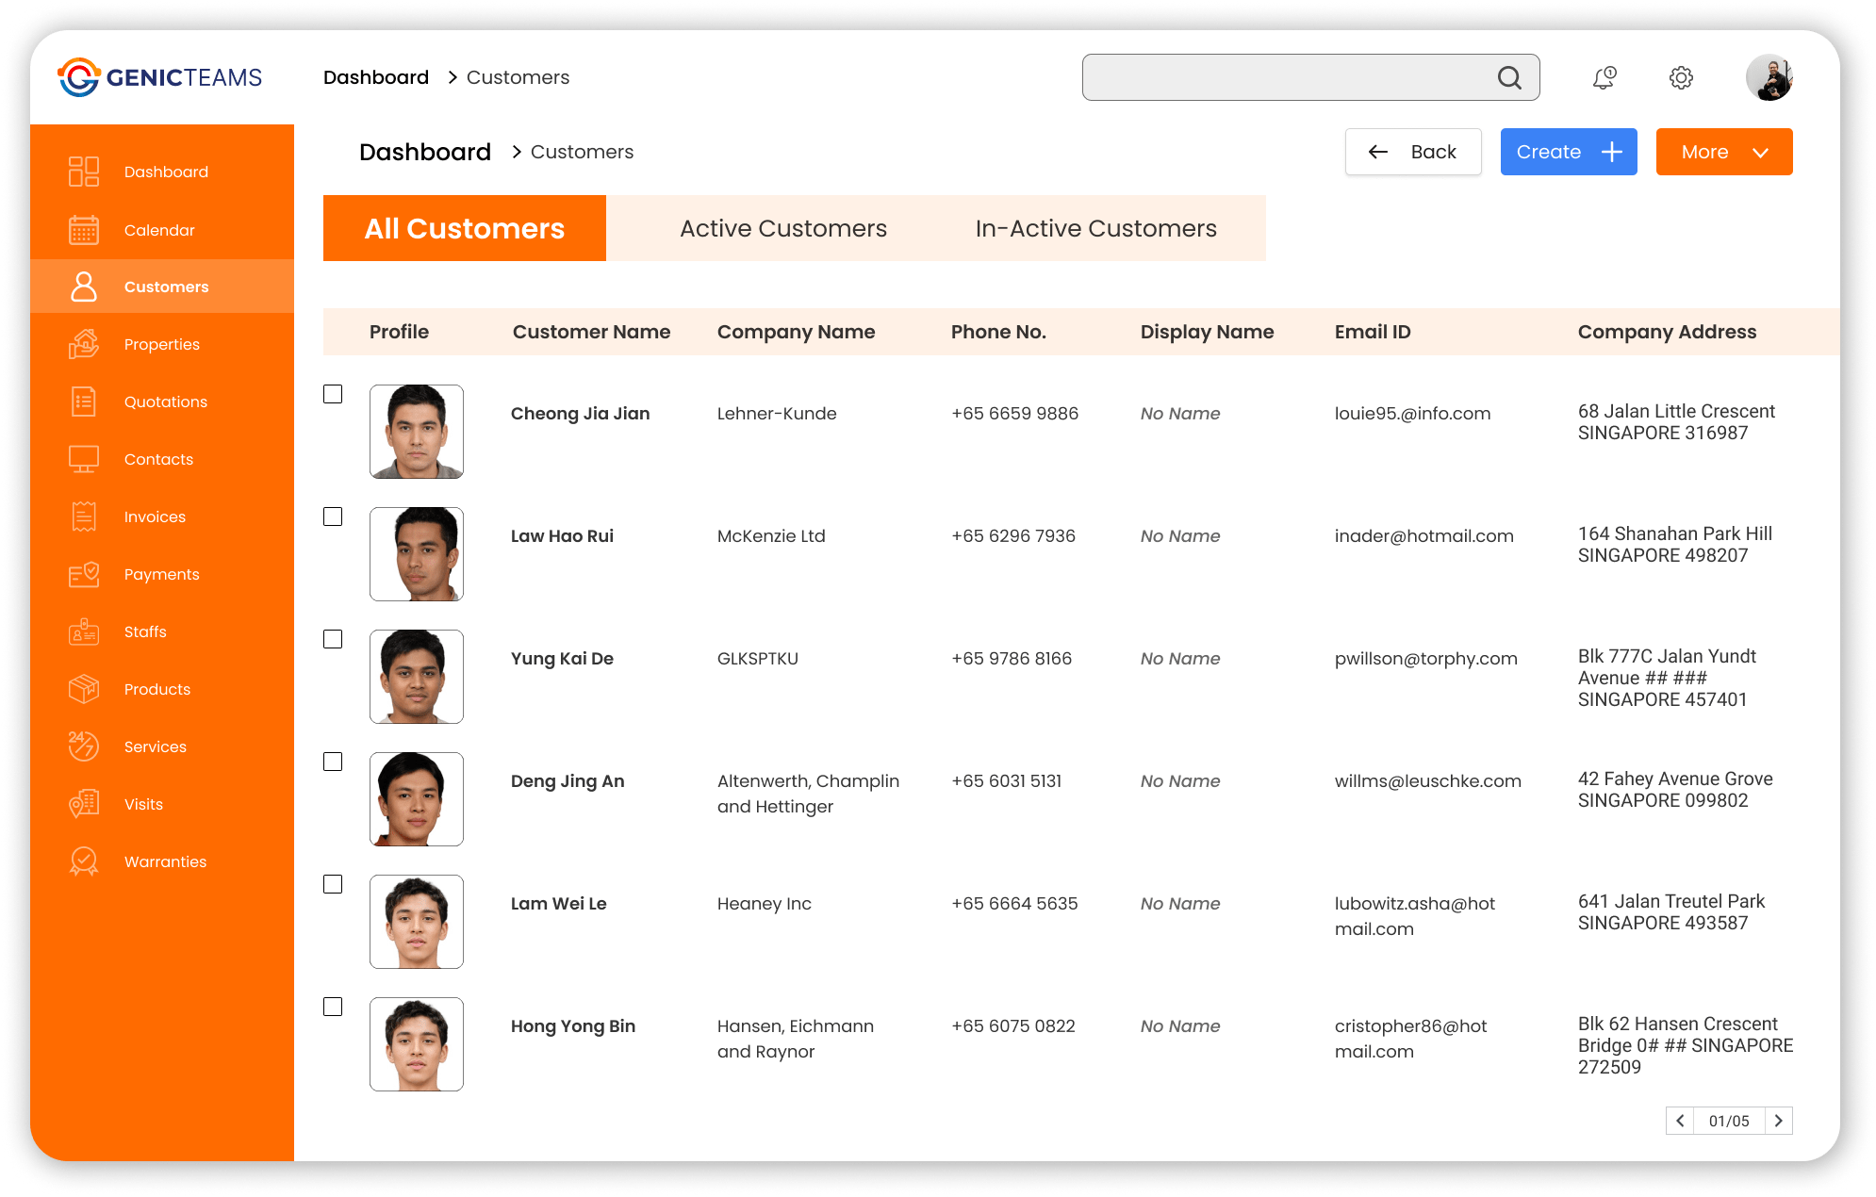Expand the More dropdown button
The image size is (1876, 1197).
[1723, 152]
